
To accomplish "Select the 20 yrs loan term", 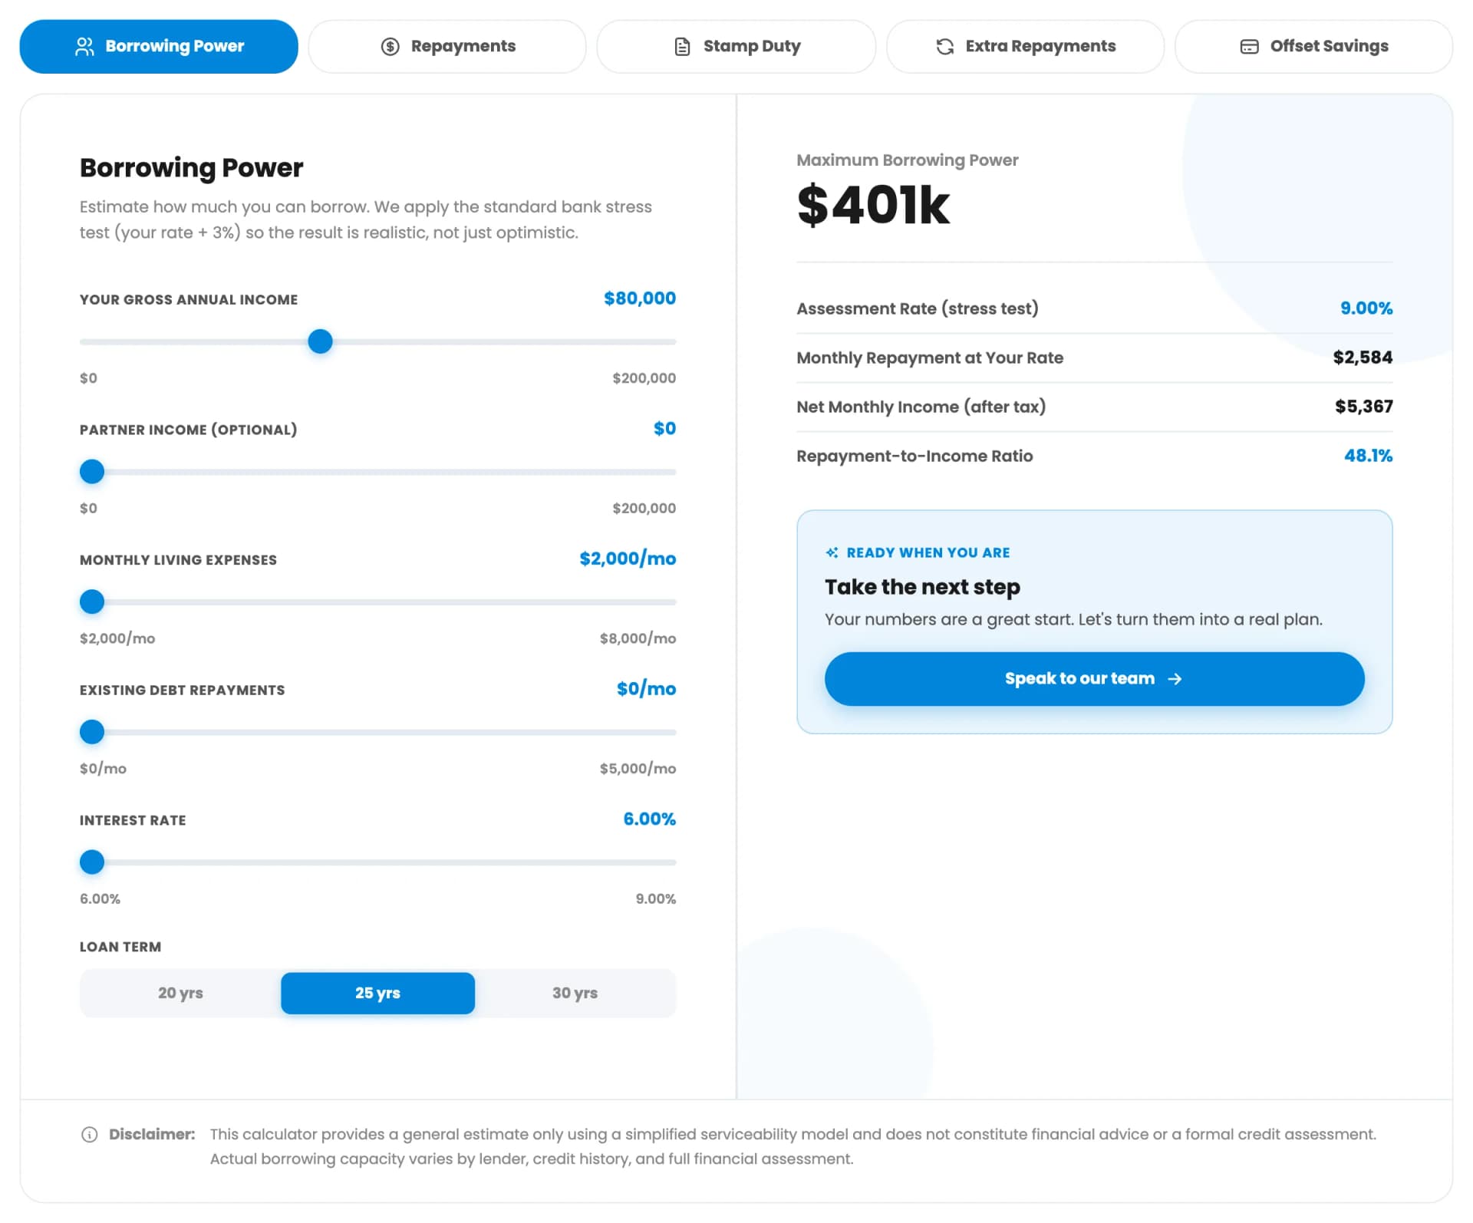I will [180, 993].
